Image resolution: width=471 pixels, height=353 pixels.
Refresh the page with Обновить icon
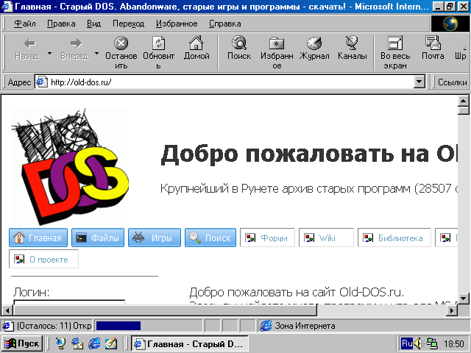(158, 52)
